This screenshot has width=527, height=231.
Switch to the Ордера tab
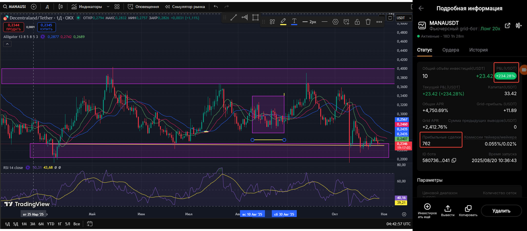pos(450,50)
